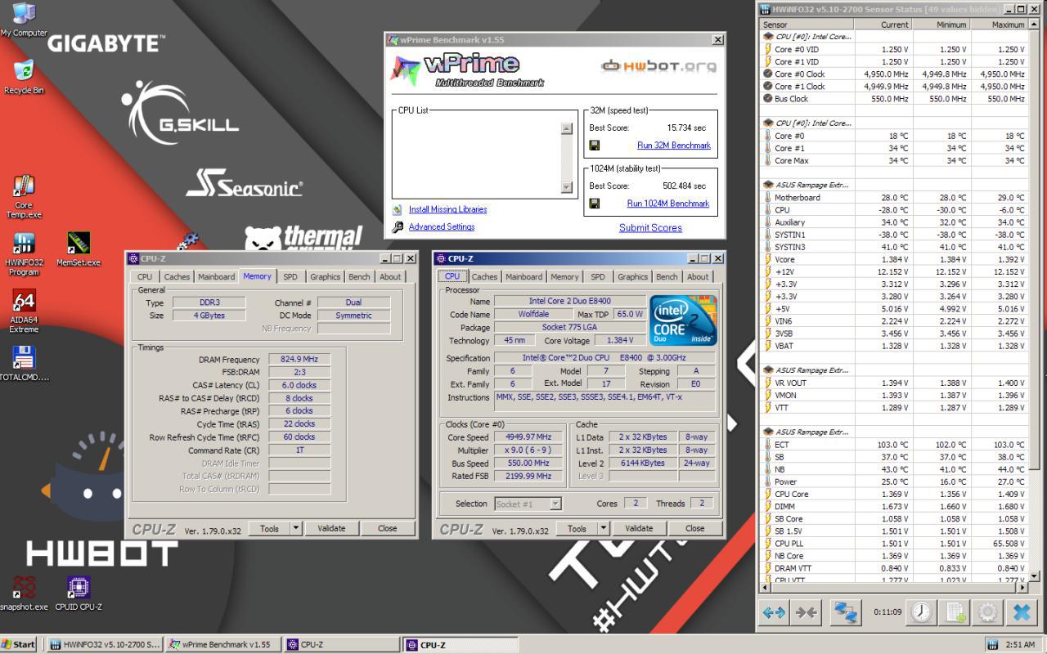
Task: Click the Intel Core 2 Duo logo
Action: coord(681,320)
